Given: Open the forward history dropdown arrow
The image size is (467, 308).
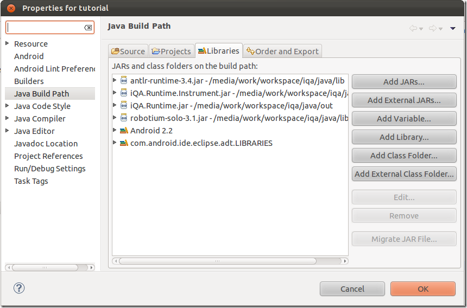Looking at the screenshot, I should pos(441,29).
